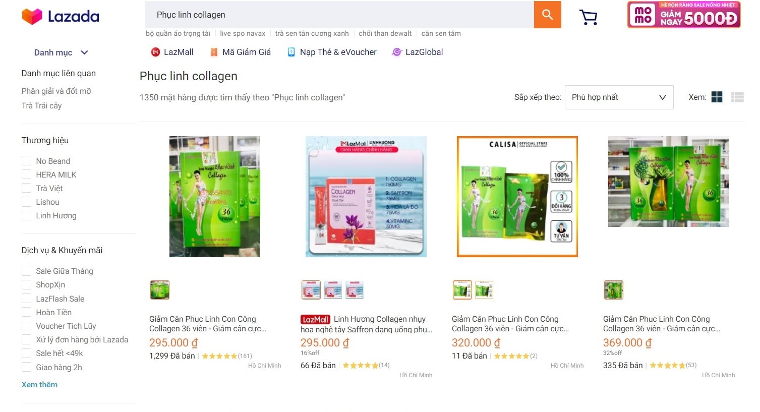
Task: Click the Lazada heart logo
Action: [32, 16]
